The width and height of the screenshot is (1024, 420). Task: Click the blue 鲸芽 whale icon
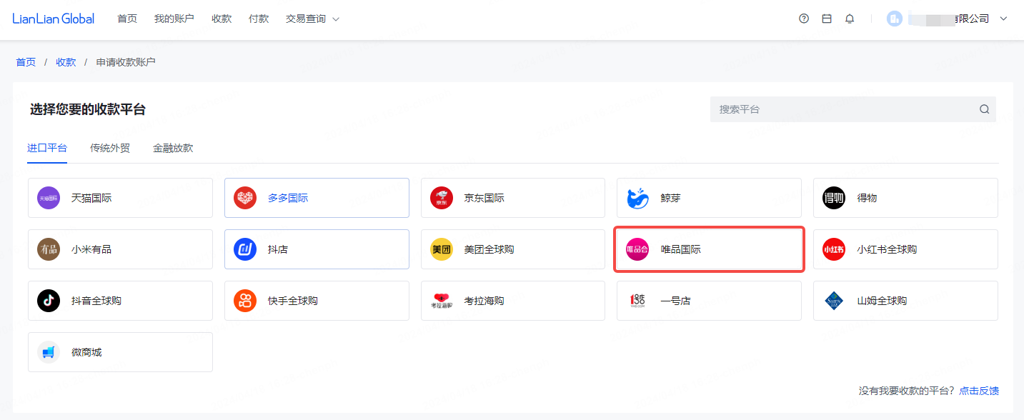coord(637,198)
